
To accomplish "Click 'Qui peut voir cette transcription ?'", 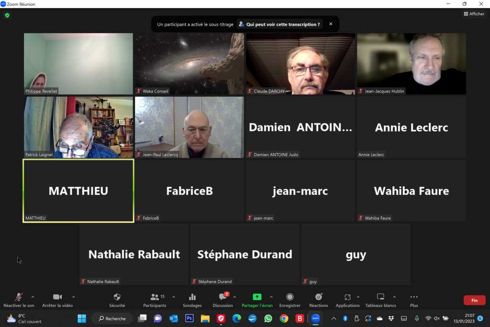I will [x=280, y=24].
